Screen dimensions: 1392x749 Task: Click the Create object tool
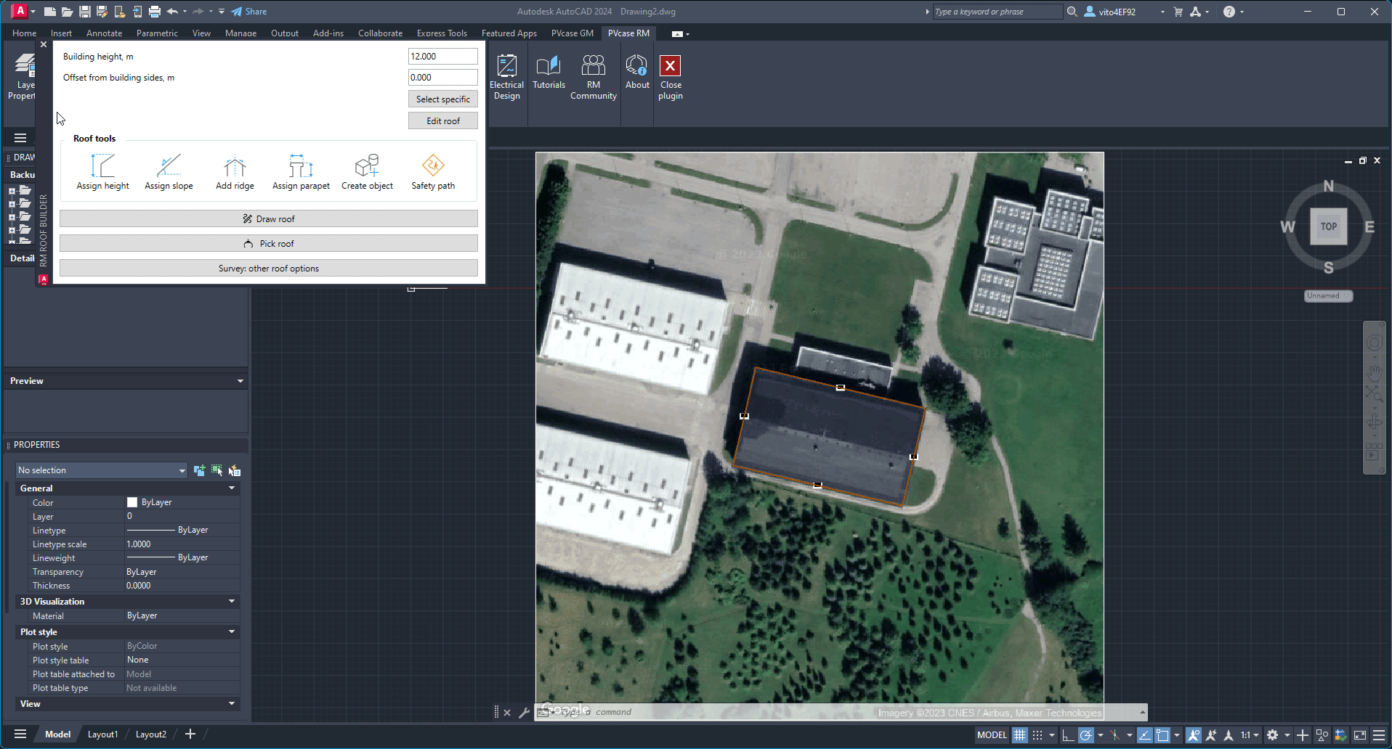[367, 172]
